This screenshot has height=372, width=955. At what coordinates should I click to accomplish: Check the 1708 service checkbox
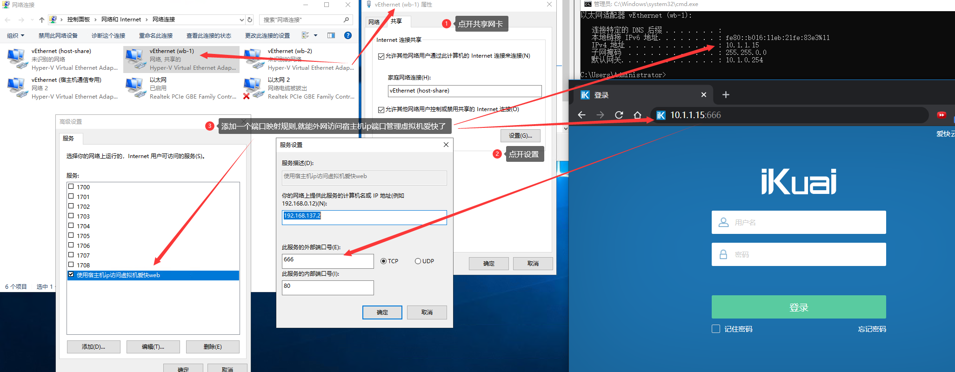pos(71,265)
